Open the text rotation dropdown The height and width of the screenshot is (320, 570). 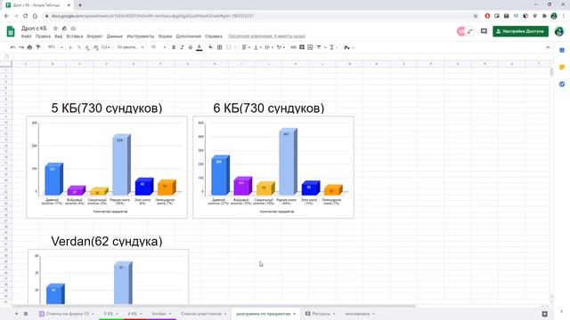(x=281, y=47)
